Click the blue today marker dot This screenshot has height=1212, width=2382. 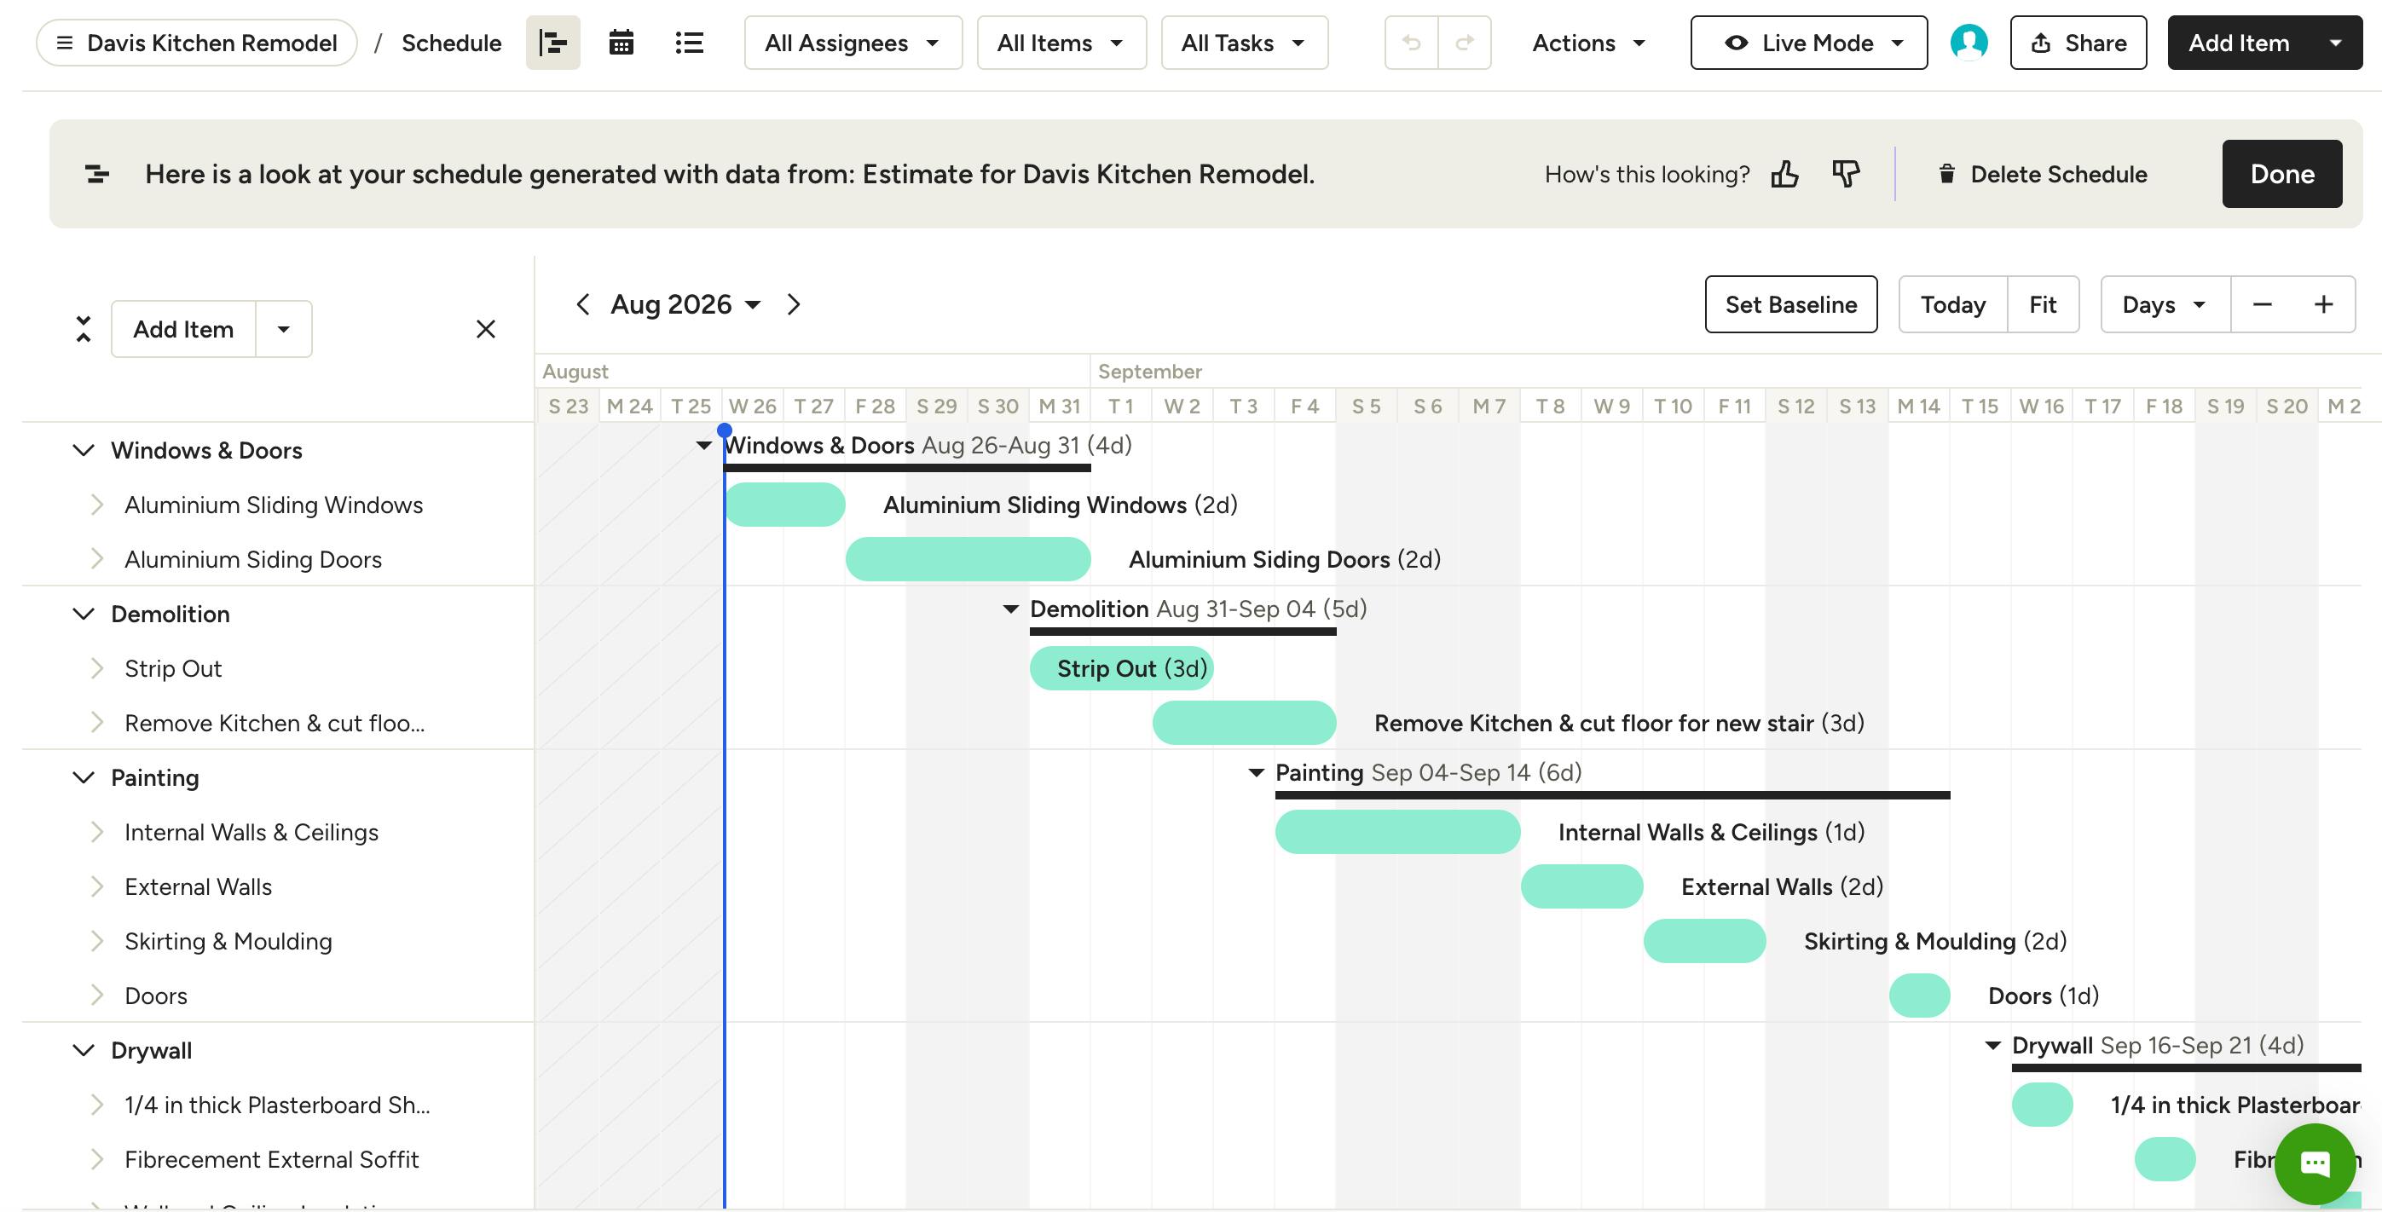(x=725, y=430)
